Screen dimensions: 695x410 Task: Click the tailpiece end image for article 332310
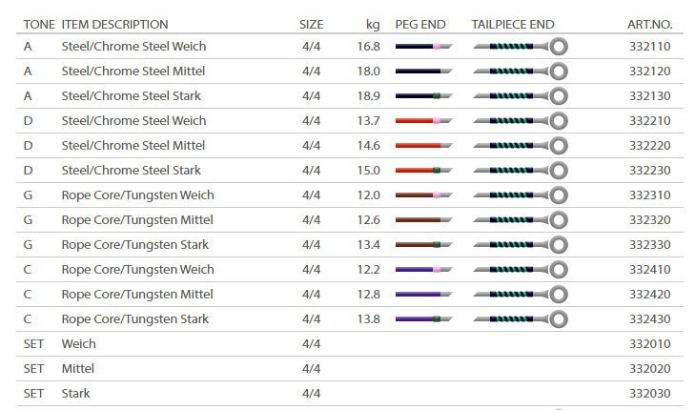coord(521,195)
